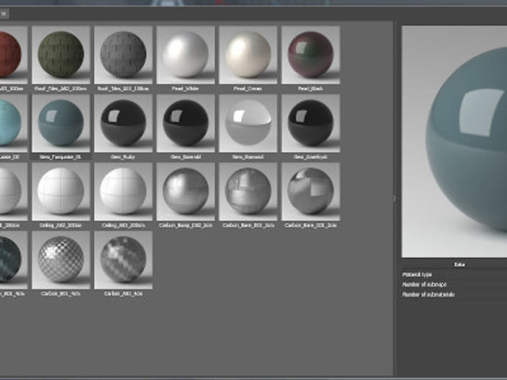
Task: Click the Number of submaterials row label
Action: [x=428, y=294]
